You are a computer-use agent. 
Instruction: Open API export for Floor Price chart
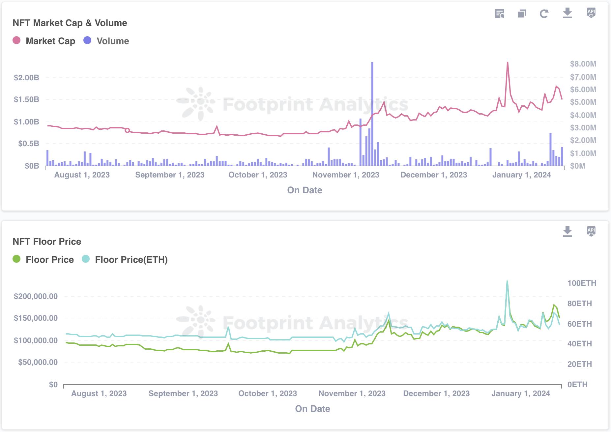coord(591,231)
